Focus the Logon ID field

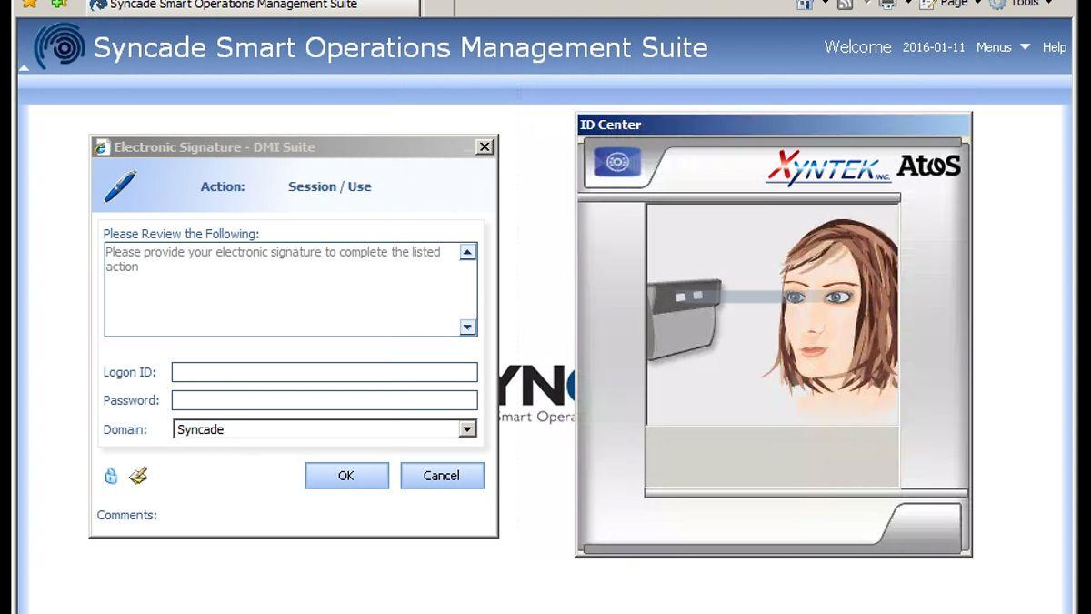pyautogui.click(x=325, y=372)
